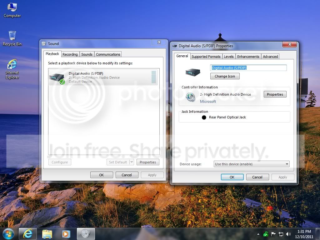320x240 pixels.
Task: Click the Set Default button
Action: click(118, 162)
